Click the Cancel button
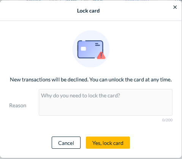The width and height of the screenshot is (182, 159). 66,143
